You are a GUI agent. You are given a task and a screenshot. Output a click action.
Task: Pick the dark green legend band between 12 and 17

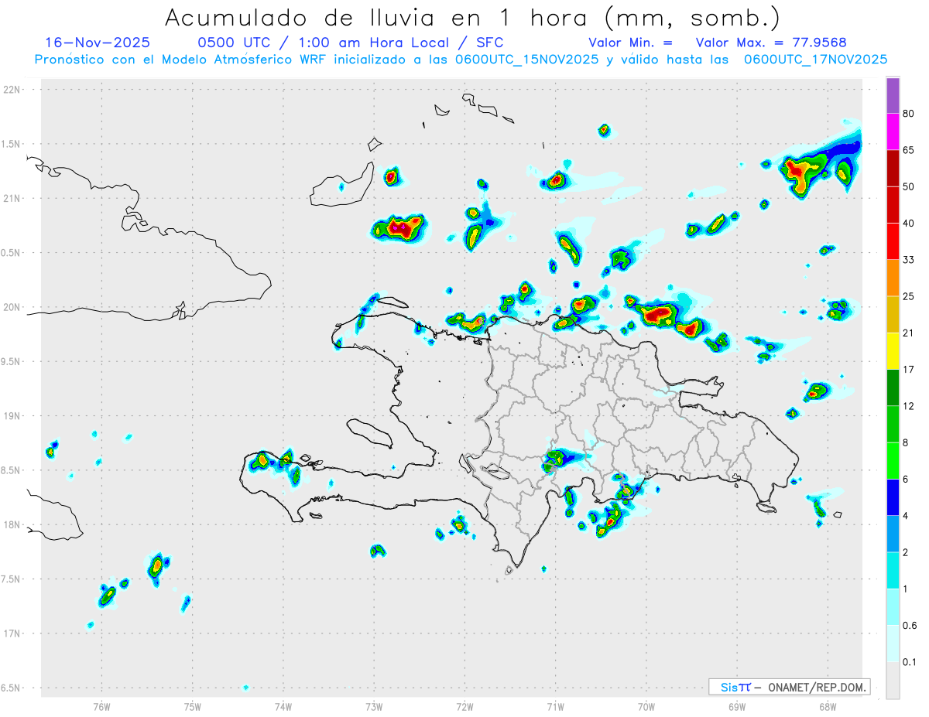pyautogui.click(x=893, y=388)
